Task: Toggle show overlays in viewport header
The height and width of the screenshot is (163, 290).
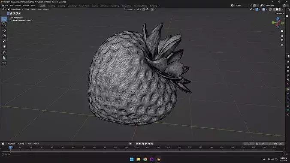Action: tap(263, 9)
